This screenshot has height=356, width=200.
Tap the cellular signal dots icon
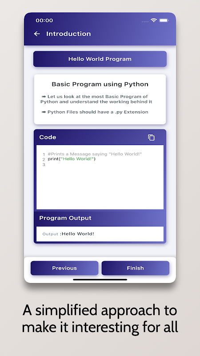pos(145,21)
